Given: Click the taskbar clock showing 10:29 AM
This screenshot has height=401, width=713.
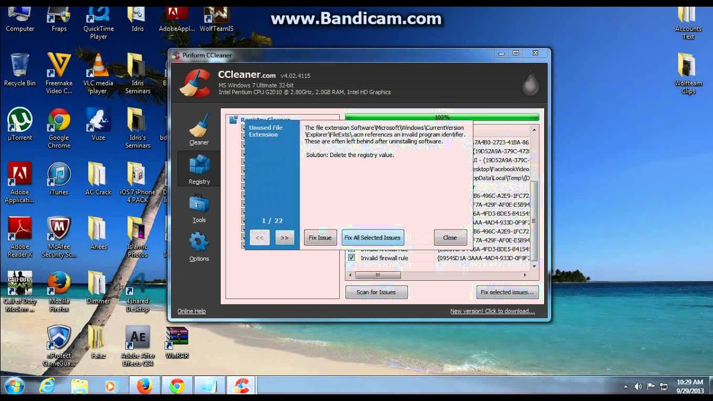Looking at the screenshot, I should pos(690,386).
